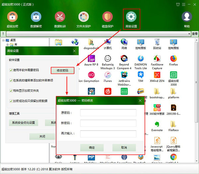Collapse the 桌面 tree node
This screenshot has width=199, height=174.
3,40
